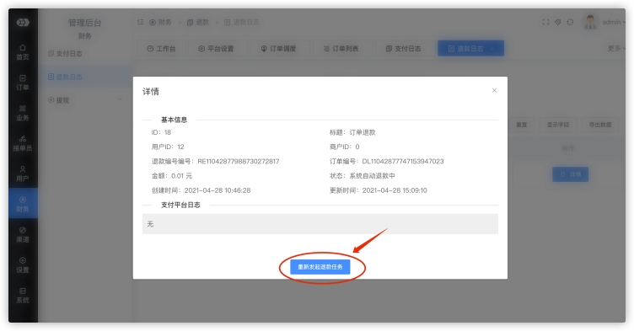The image size is (634, 331).
Task: Click the 导出数据 button
Action: 599,125
